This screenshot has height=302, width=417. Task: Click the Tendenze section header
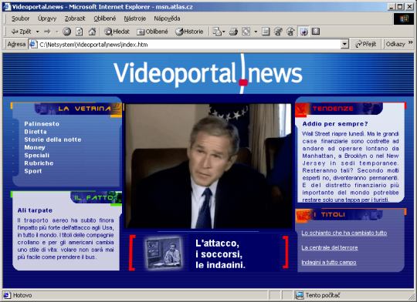(339, 109)
